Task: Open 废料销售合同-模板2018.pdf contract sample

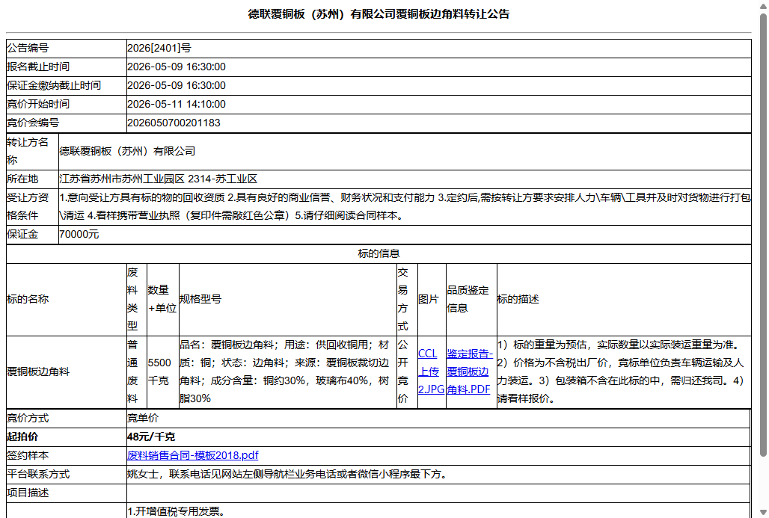Action: (x=193, y=455)
